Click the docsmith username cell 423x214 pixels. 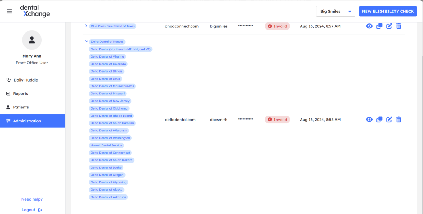point(219,120)
